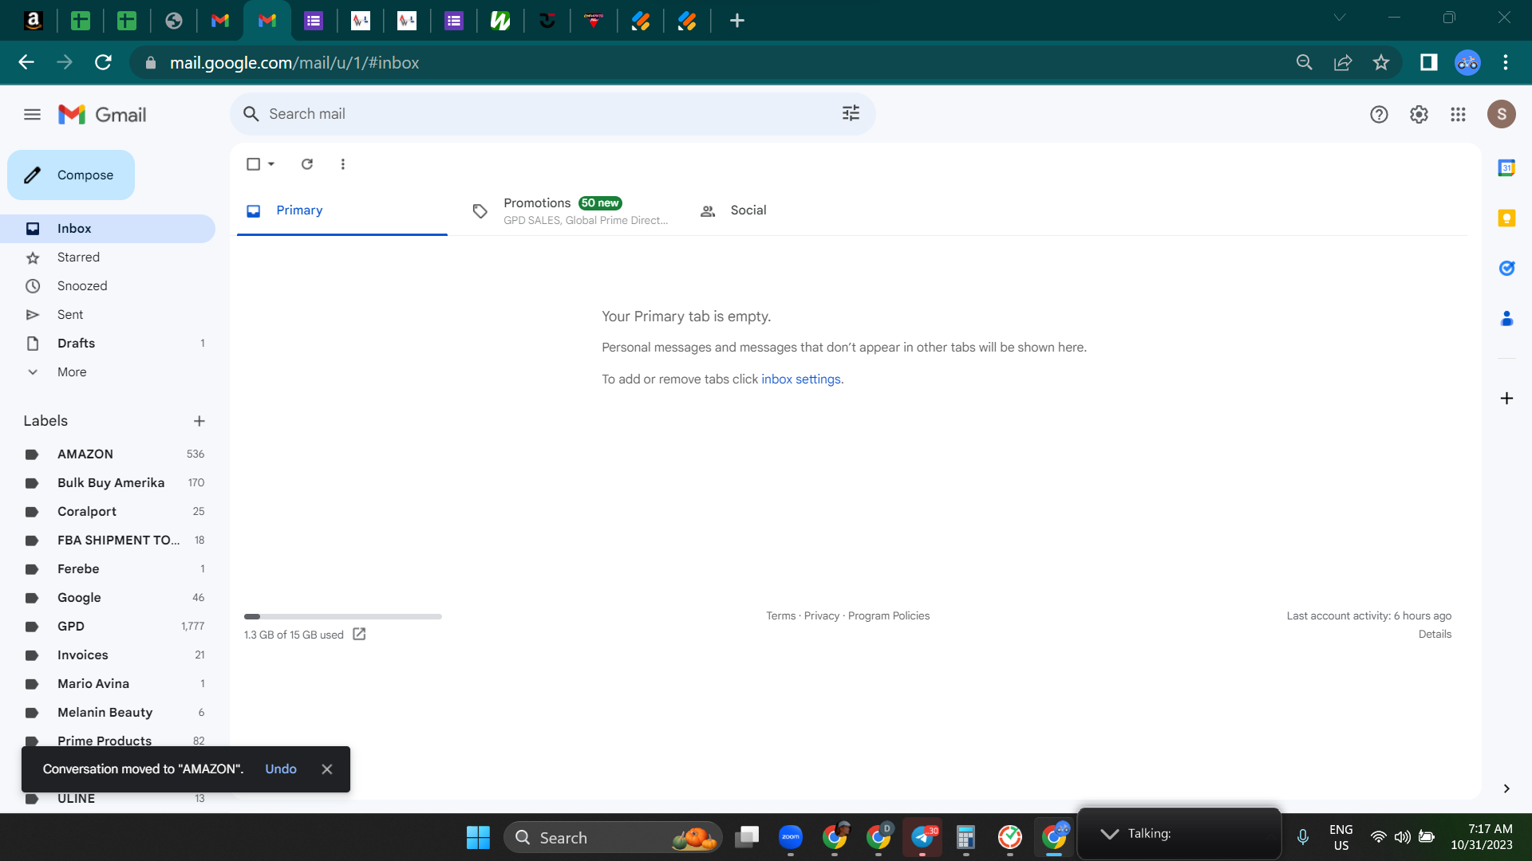Open the Terms link
Viewport: 1532px width, 861px height.
pyautogui.click(x=781, y=616)
